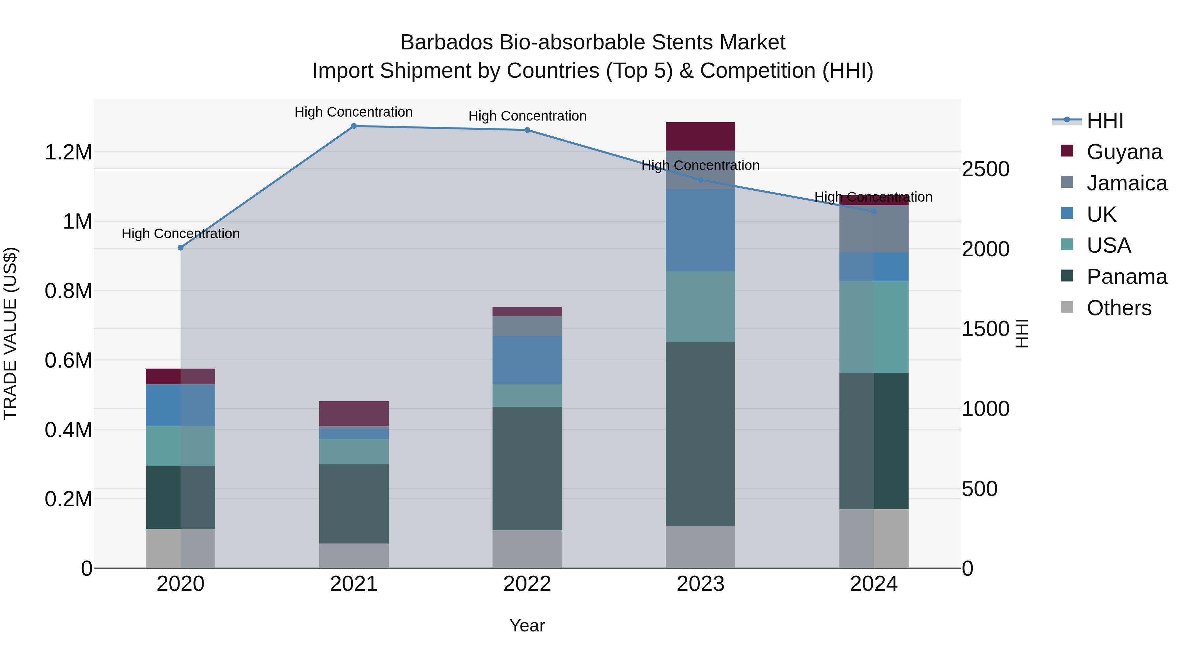Click the HHI line marker for 2022
The width and height of the screenshot is (1186, 667).
(x=527, y=130)
